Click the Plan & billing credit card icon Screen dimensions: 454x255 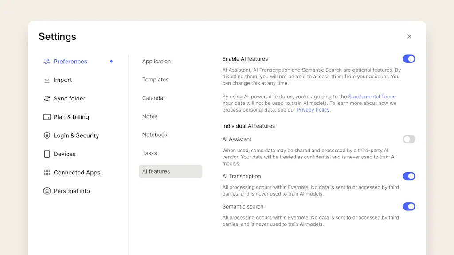pyautogui.click(x=47, y=117)
